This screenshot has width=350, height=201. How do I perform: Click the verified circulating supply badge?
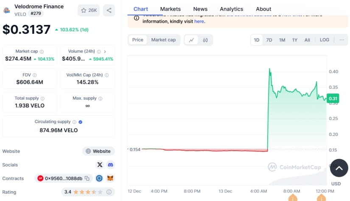pos(80,122)
